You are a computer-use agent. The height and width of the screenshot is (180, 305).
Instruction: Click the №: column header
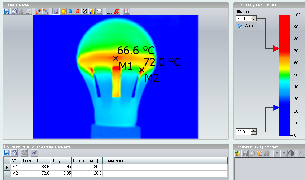tap(16, 161)
